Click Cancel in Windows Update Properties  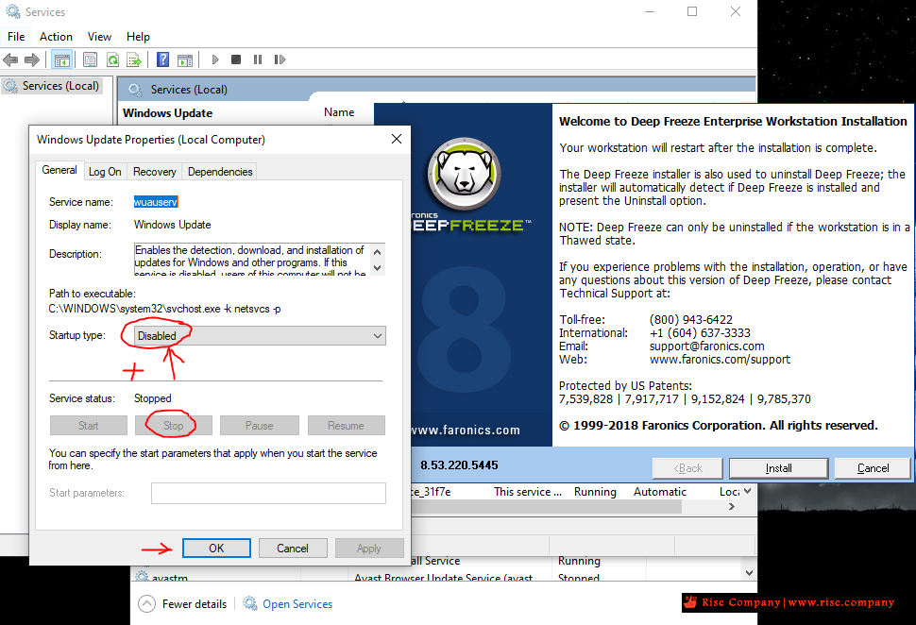tap(293, 548)
